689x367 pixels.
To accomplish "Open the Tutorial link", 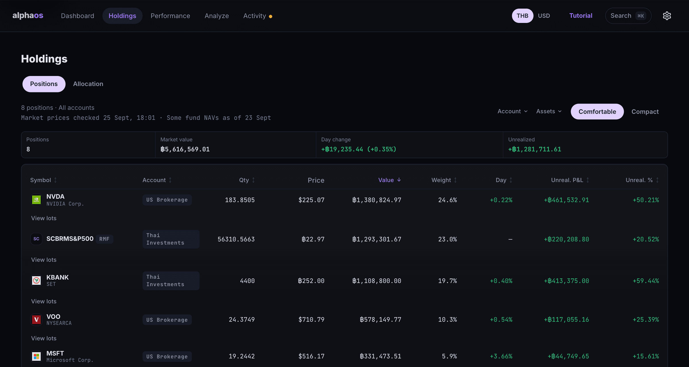I will (x=581, y=16).
